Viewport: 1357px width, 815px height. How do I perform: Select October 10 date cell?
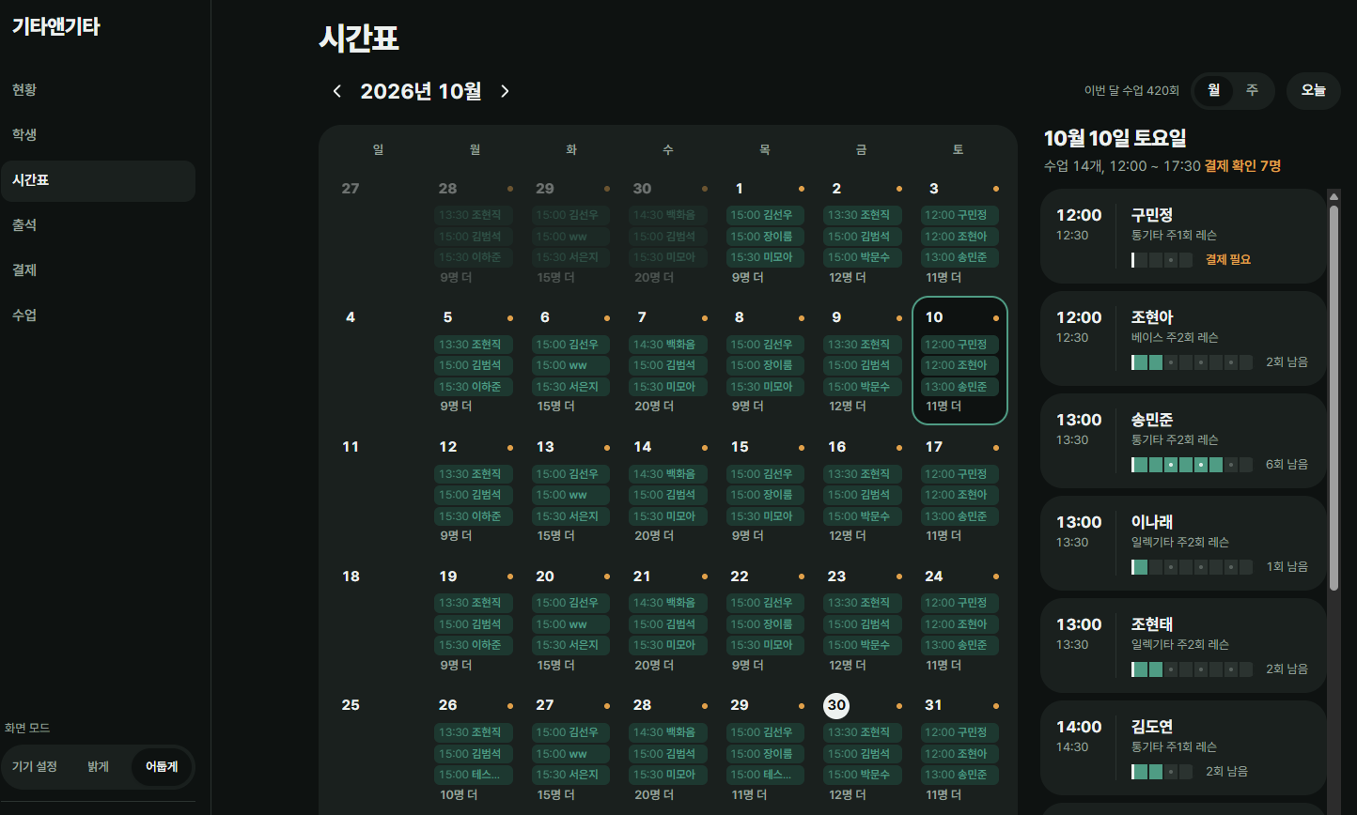tap(959, 361)
